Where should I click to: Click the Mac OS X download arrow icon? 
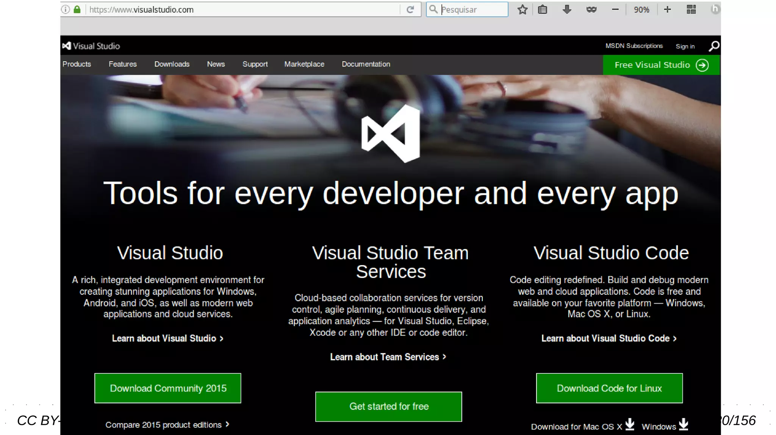(630, 424)
